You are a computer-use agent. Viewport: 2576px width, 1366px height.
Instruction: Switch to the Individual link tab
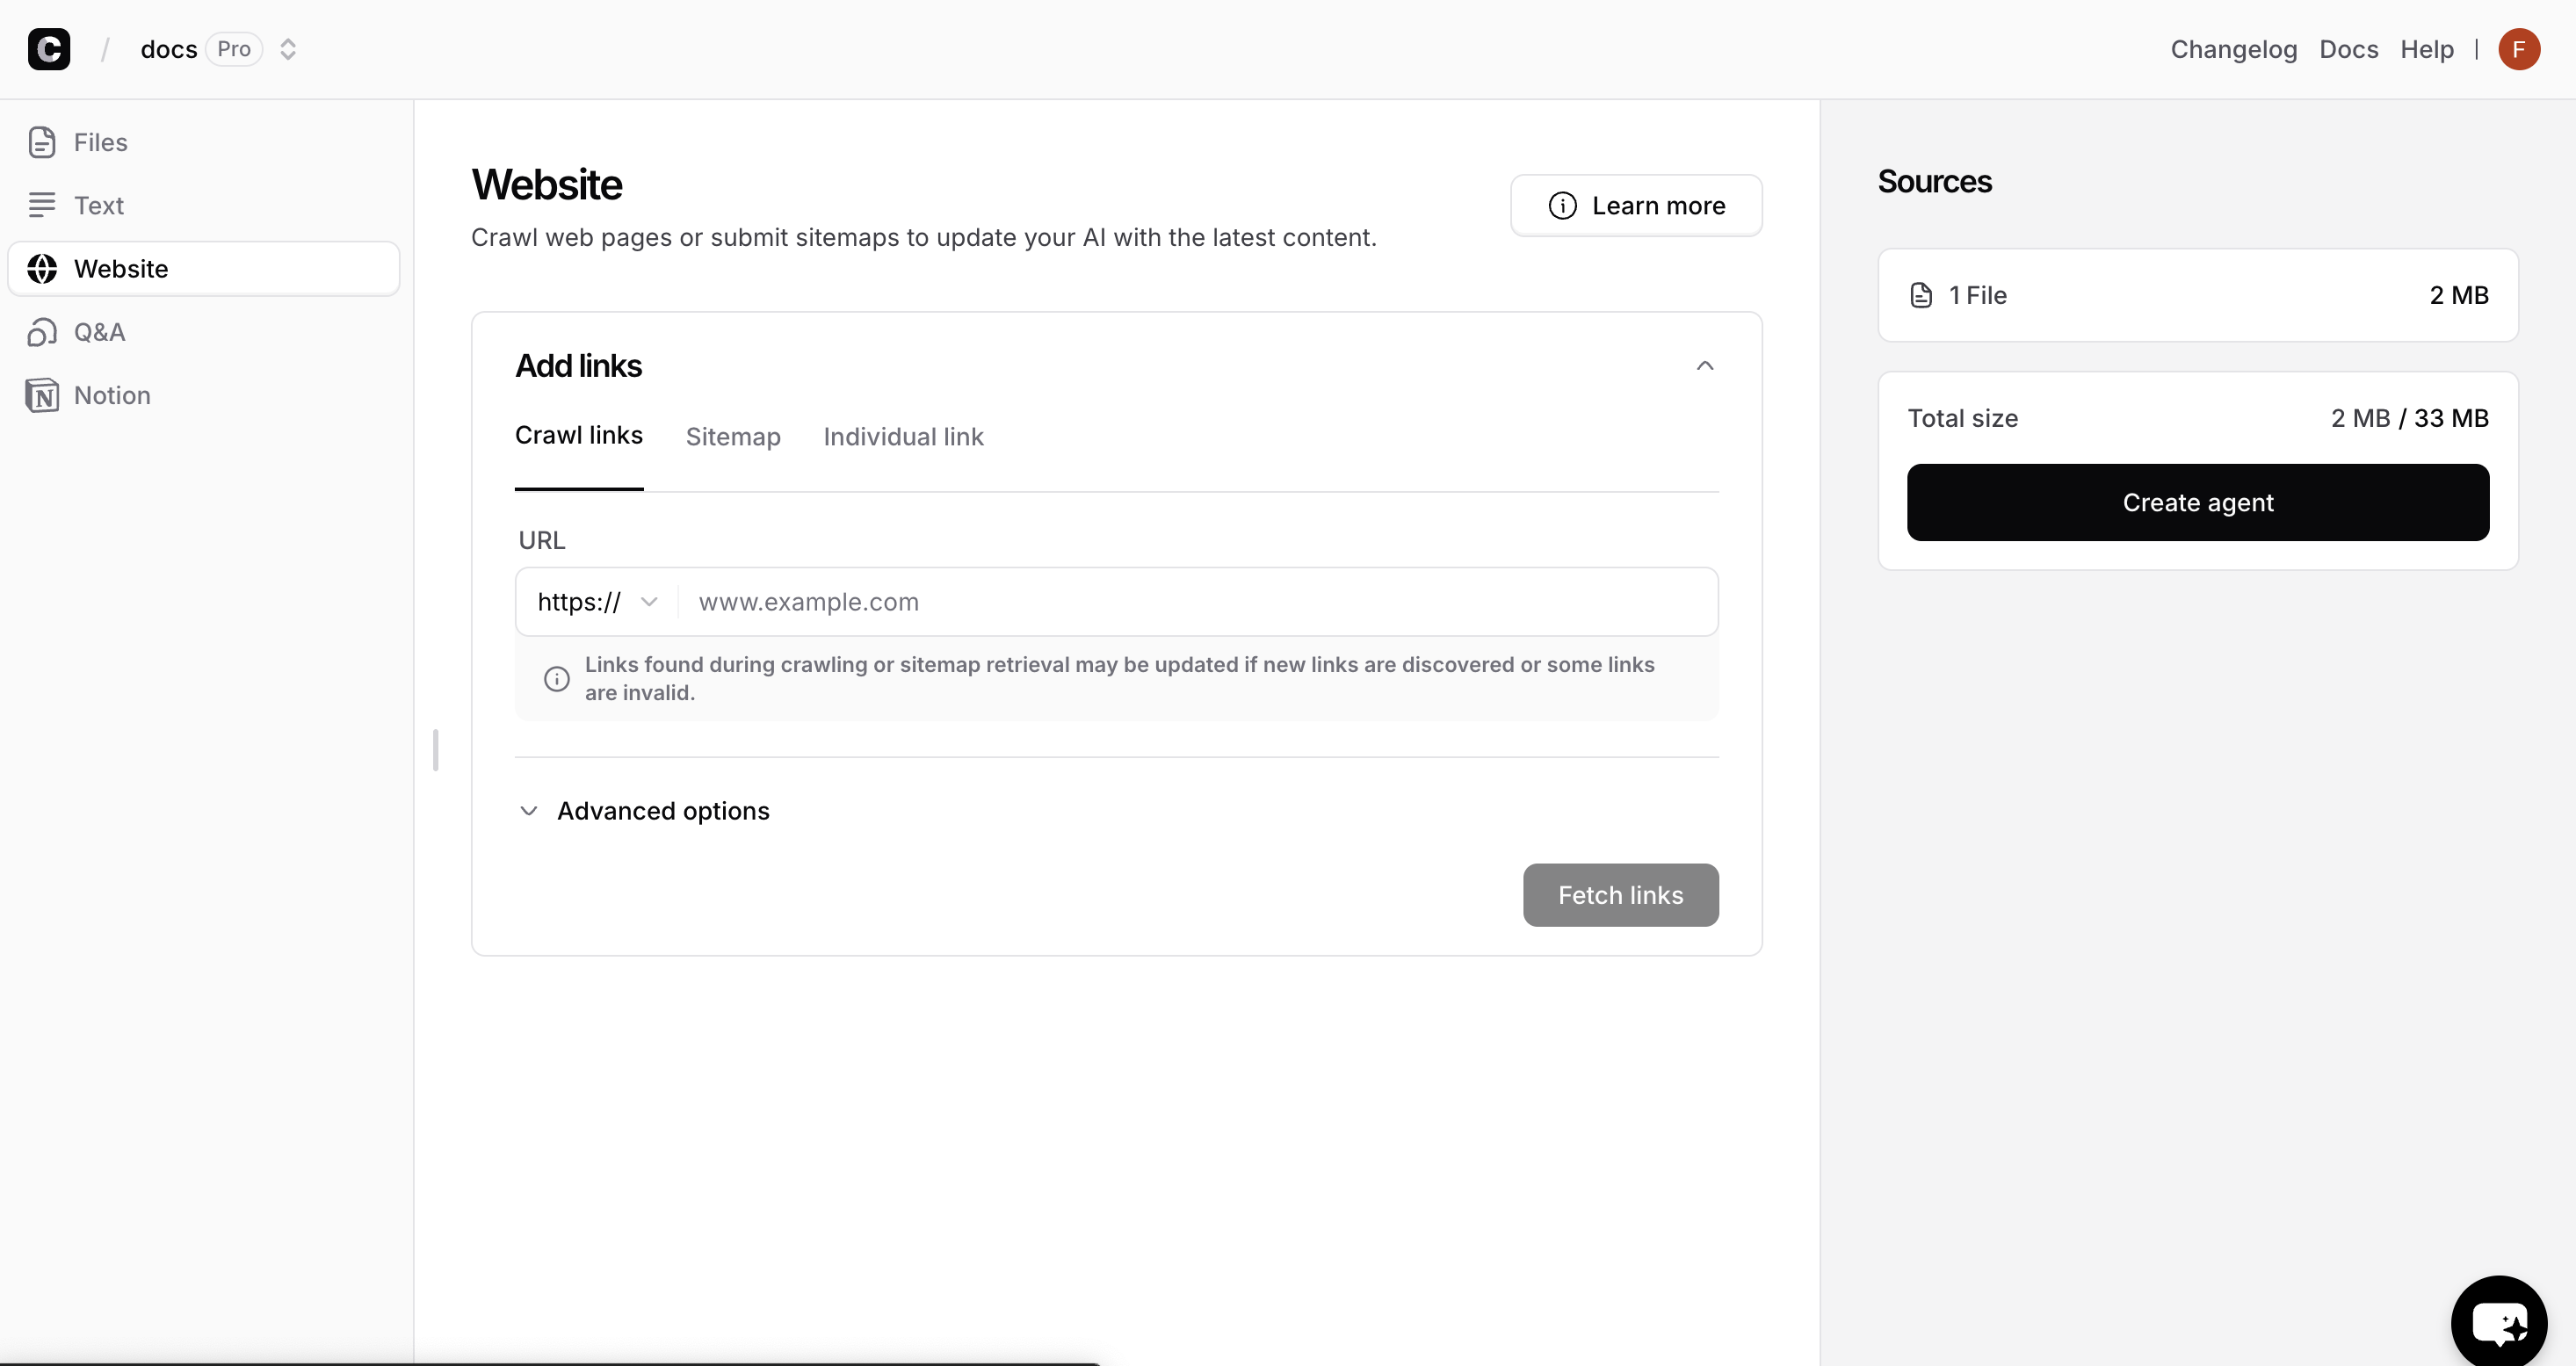903,436
